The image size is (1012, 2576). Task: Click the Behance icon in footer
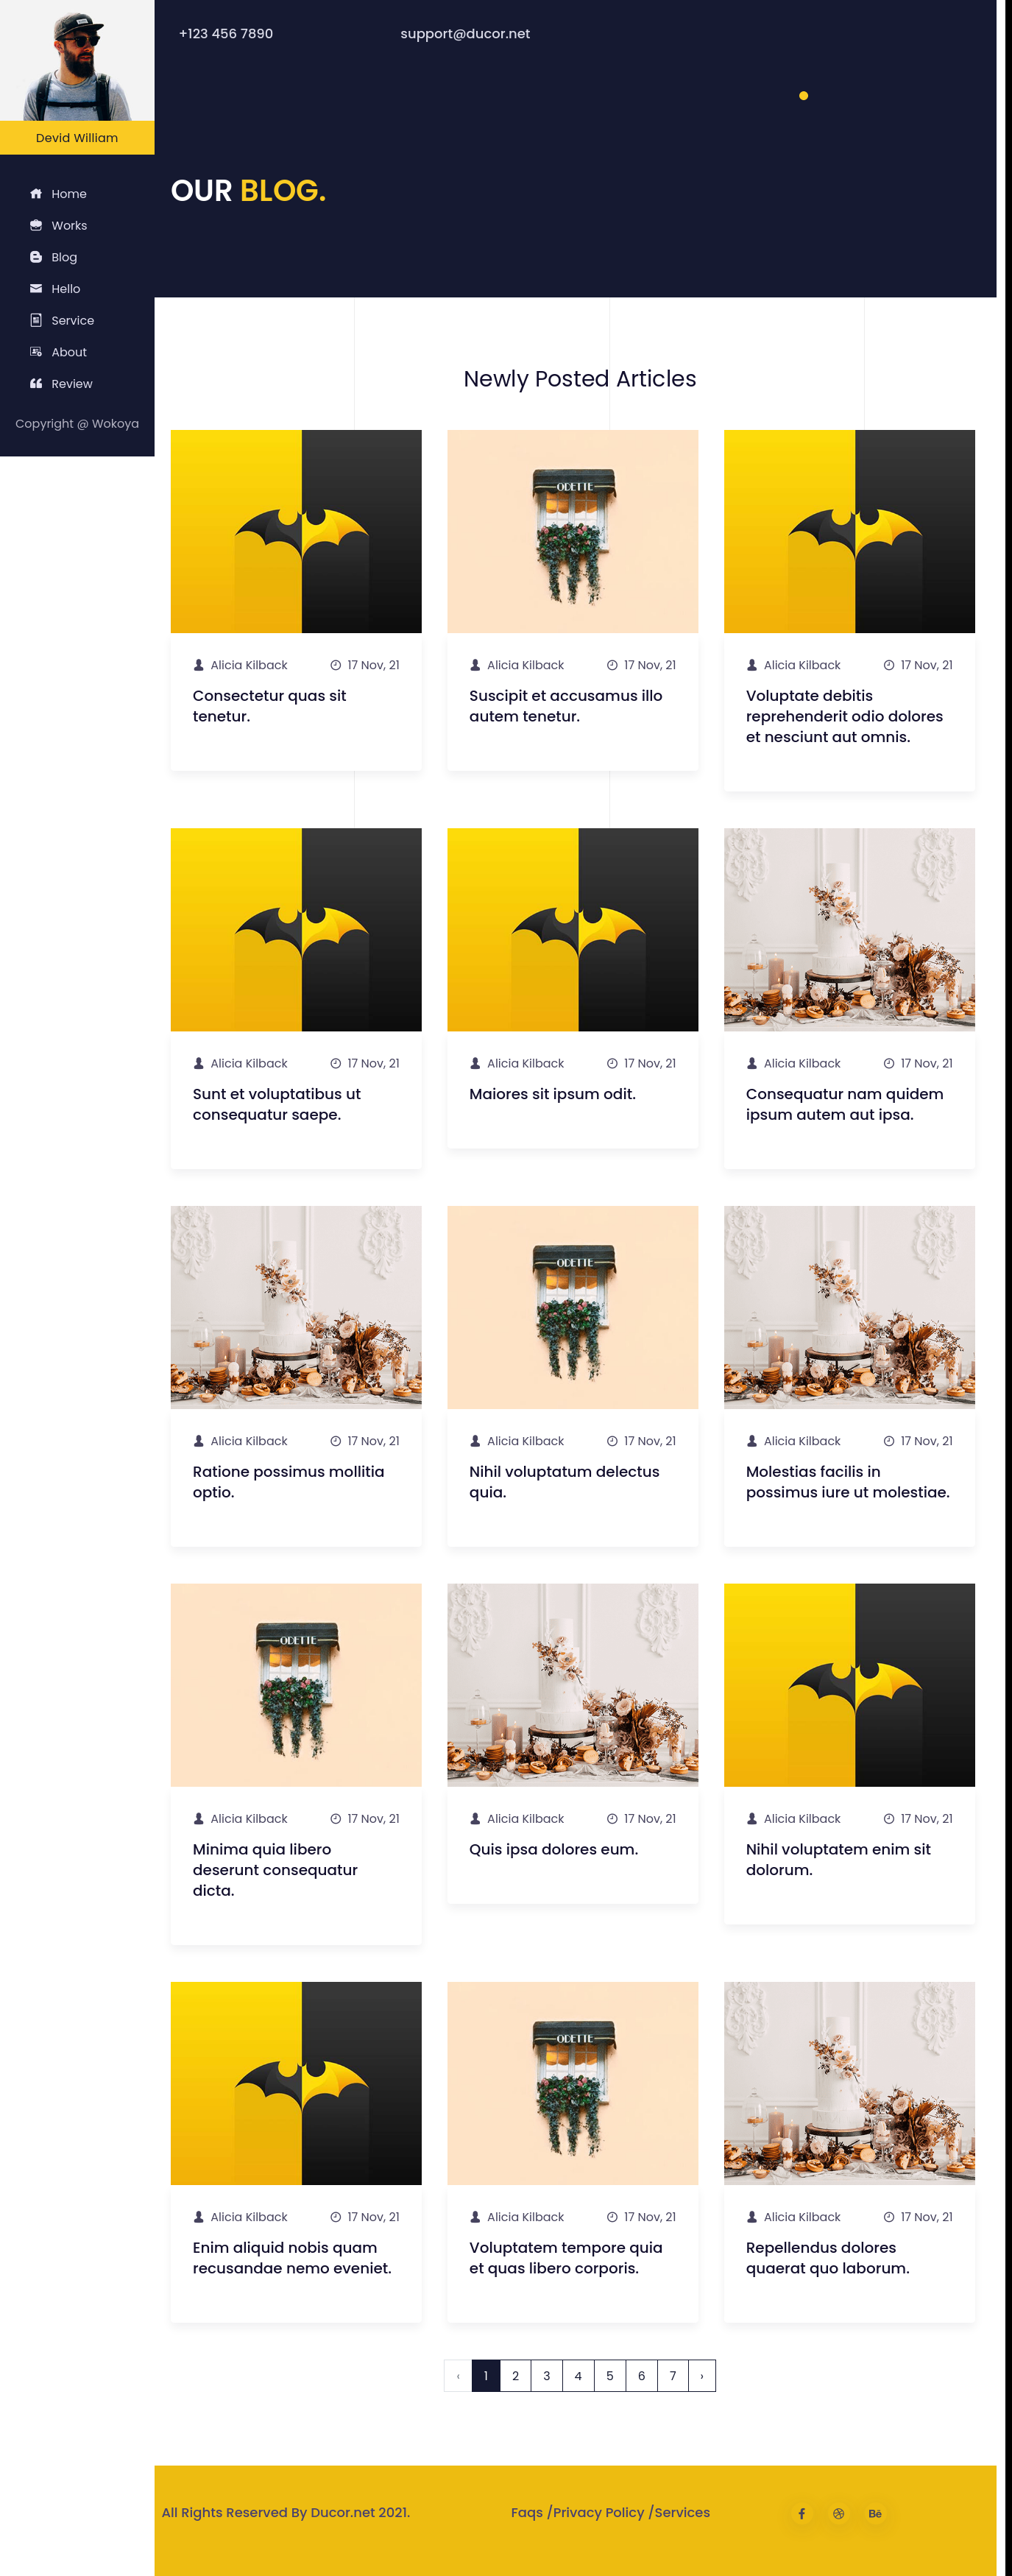[x=875, y=2513]
